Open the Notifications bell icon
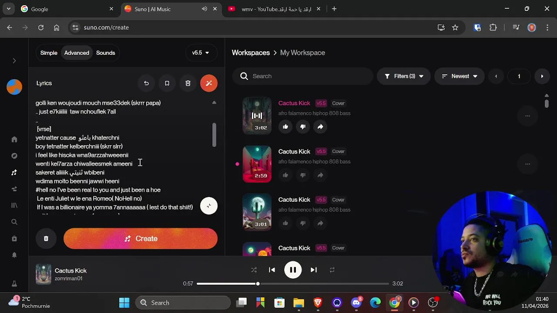Viewport: 557px width, 313px height. (x=14, y=255)
